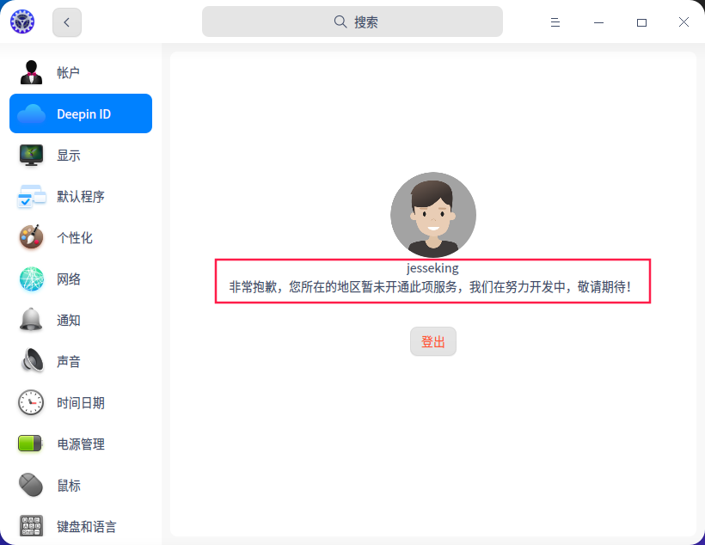Open the 个性化 personalization settings
The height and width of the screenshot is (545, 705).
coord(81,237)
